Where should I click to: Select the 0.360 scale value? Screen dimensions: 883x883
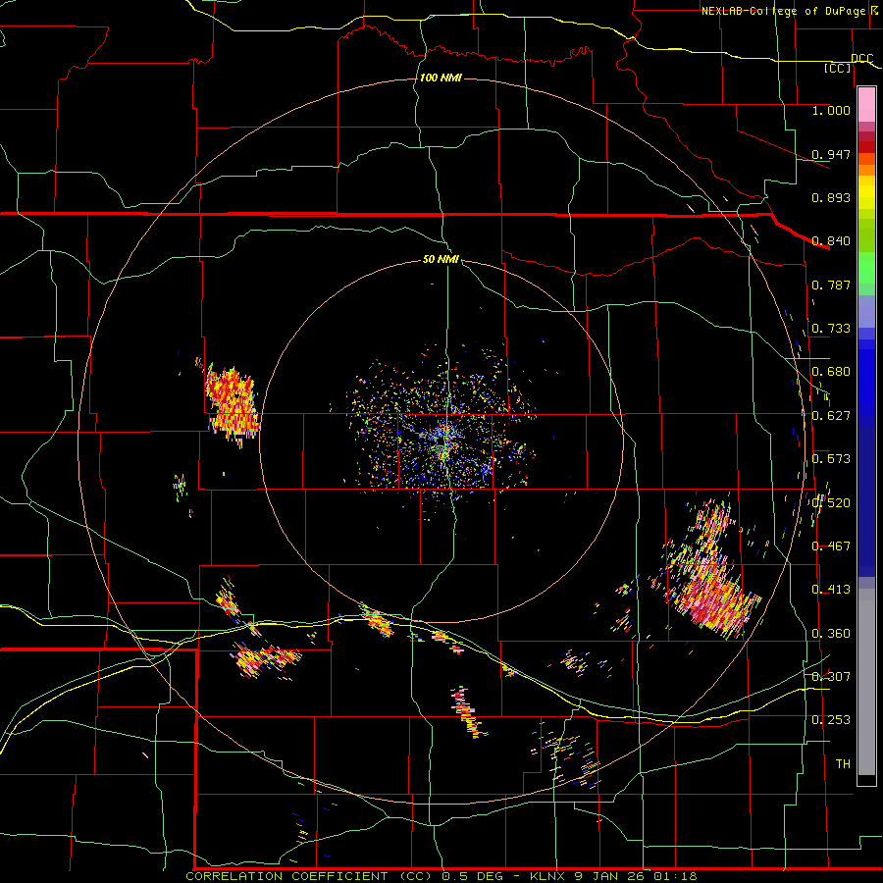click(831, 633)
